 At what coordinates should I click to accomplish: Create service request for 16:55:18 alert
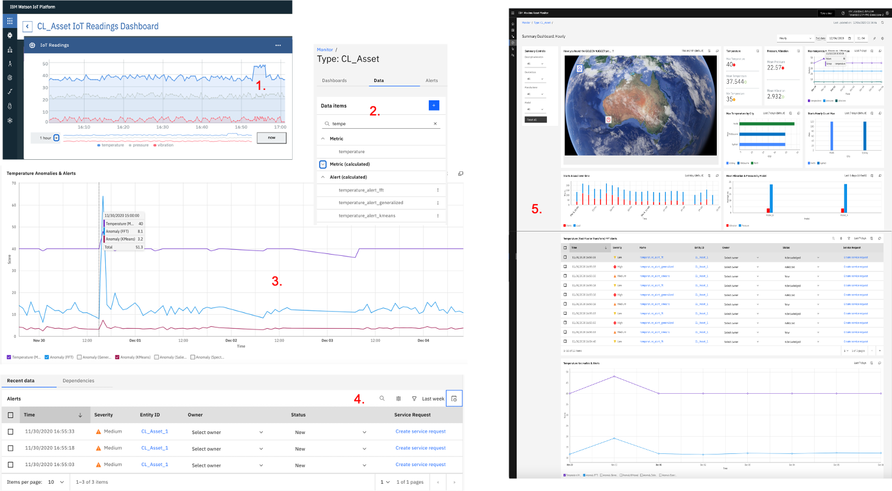pos(420,448)
